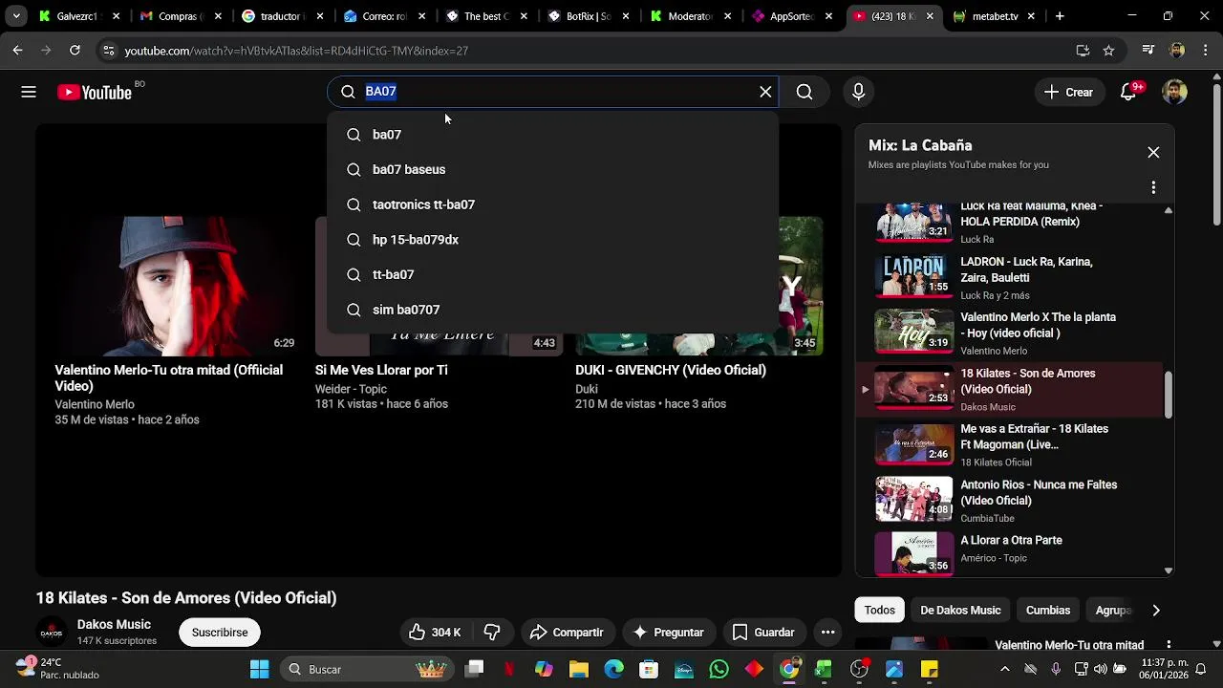The width and height of the screenshot is (1223, 688).
Task: Pick the 'tt-ba07' suggestion
Action: click(552, 274)
